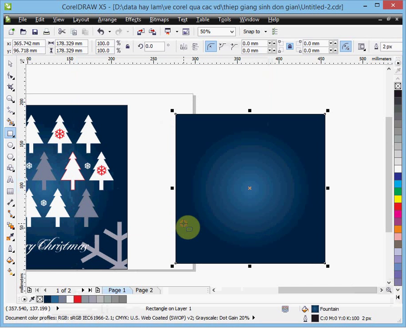Open the Options dialog button

(275, 31)
